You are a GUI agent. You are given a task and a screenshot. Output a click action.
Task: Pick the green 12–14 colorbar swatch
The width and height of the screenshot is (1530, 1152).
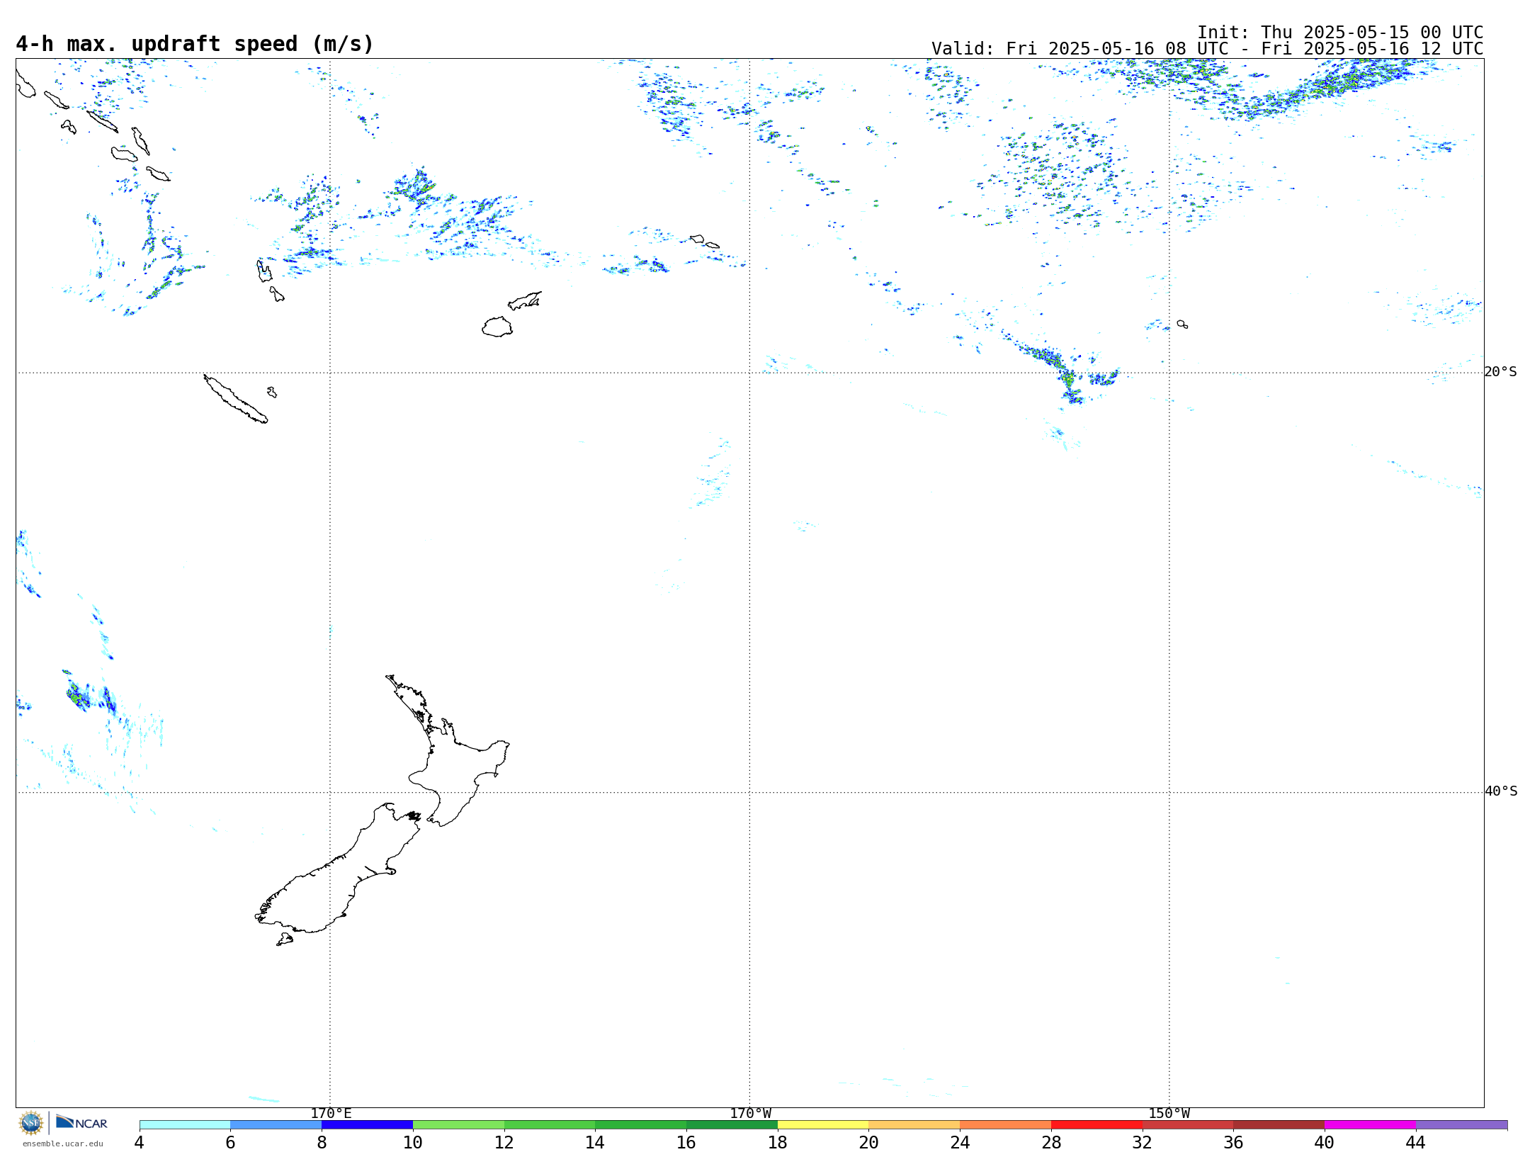550,1125
